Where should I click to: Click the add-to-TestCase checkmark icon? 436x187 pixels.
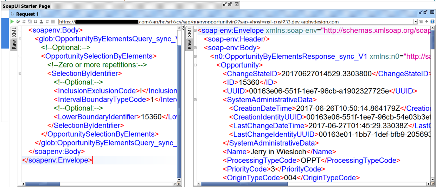tap(18, 21)
